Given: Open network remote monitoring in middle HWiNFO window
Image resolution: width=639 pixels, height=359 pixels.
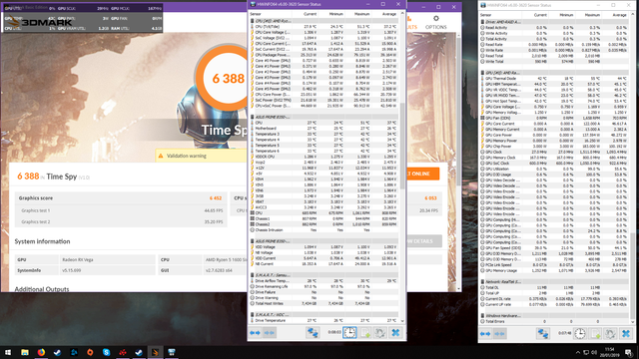Looking at the screenshot, I should pos(313,333).
